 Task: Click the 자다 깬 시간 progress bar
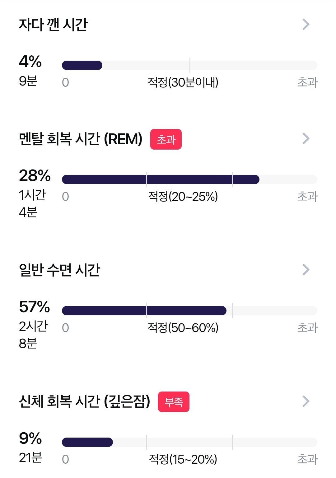tap(189, 65)
